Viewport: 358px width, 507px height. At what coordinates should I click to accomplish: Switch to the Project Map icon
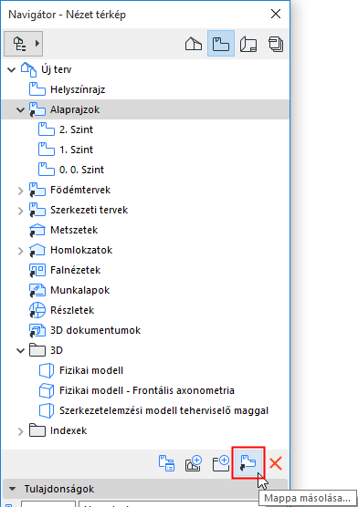coord(194,44)
